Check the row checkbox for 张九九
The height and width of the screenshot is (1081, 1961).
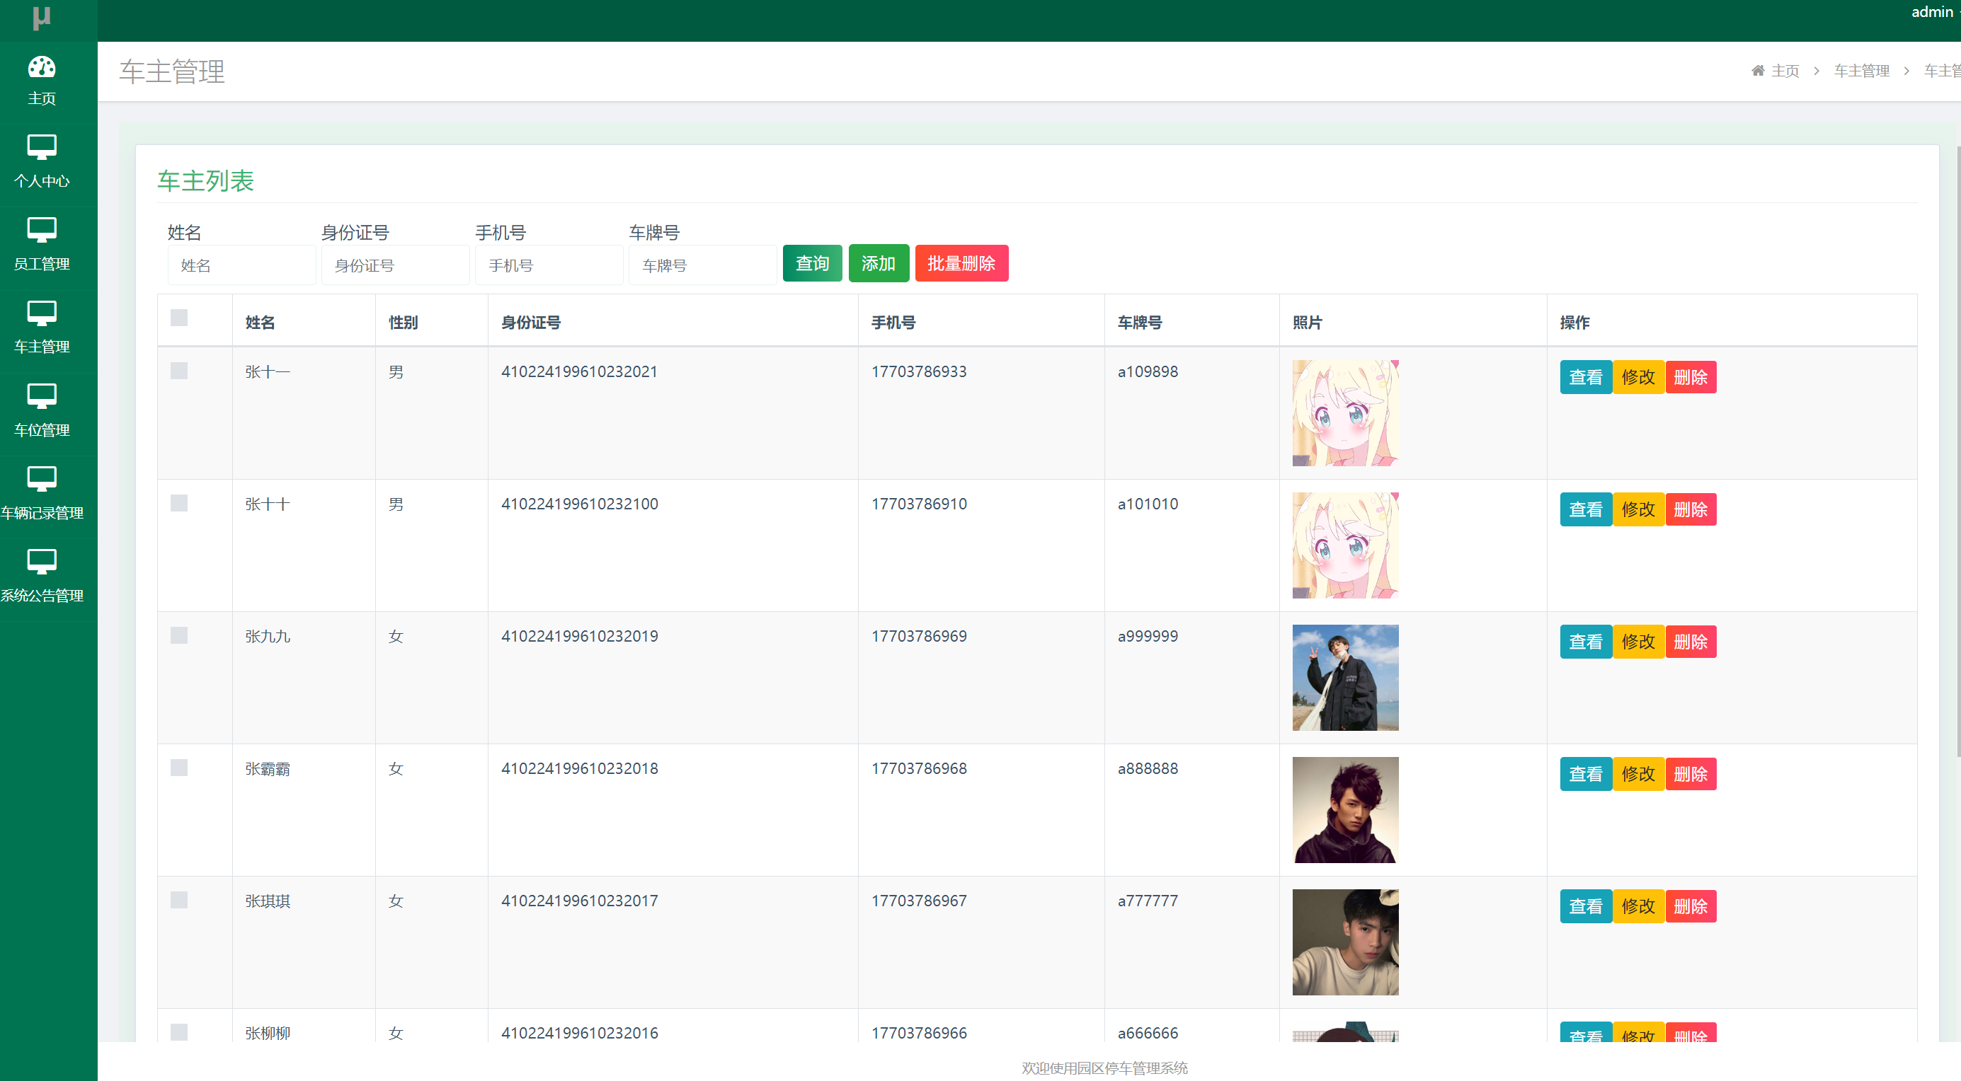click(179, 635)
